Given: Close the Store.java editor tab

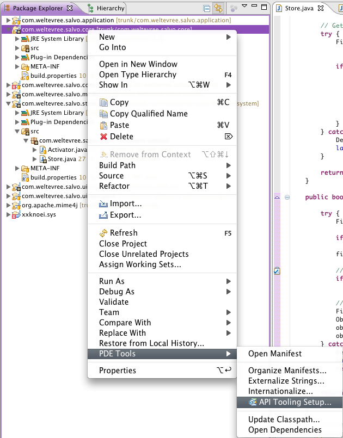Looking at the screenshot, I should [x=321, y=8].
